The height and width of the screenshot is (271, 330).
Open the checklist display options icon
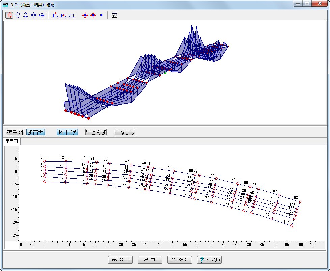(114, 15)
